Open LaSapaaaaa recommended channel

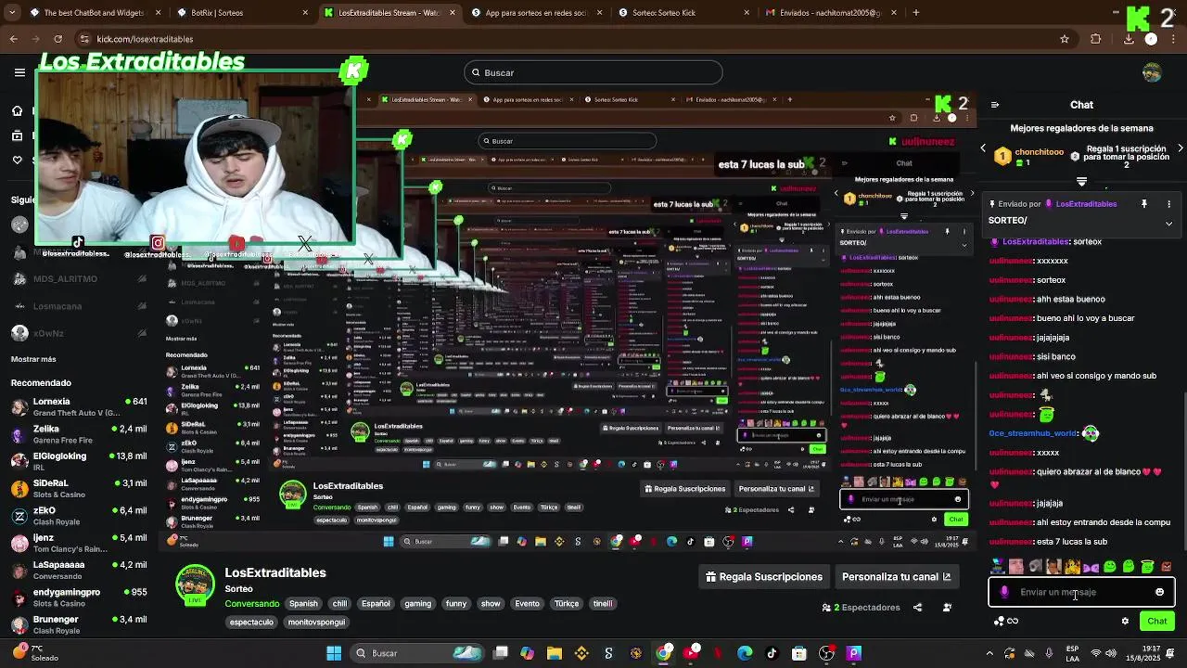click(x=79, y=570)
